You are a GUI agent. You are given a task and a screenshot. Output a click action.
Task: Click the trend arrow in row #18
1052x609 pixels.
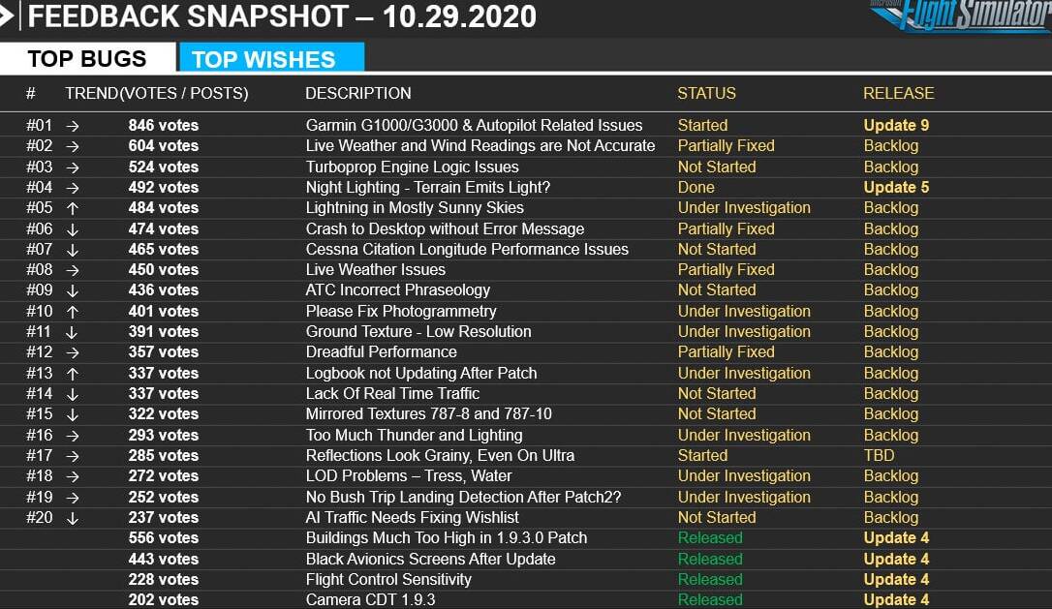click(73, 476)
